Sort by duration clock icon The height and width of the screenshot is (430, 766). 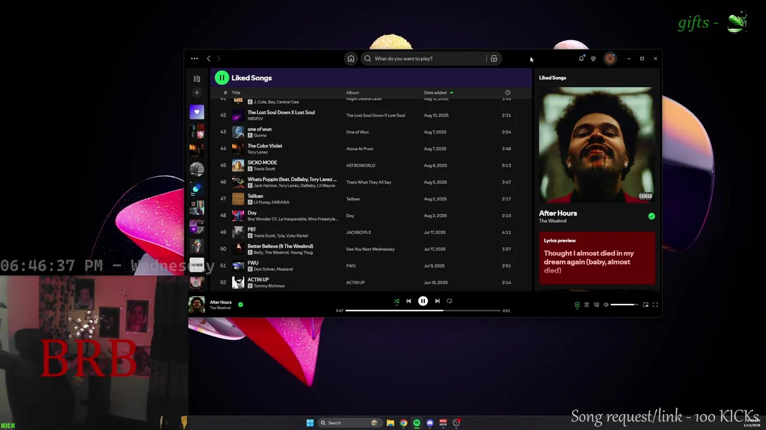[507, 93]
